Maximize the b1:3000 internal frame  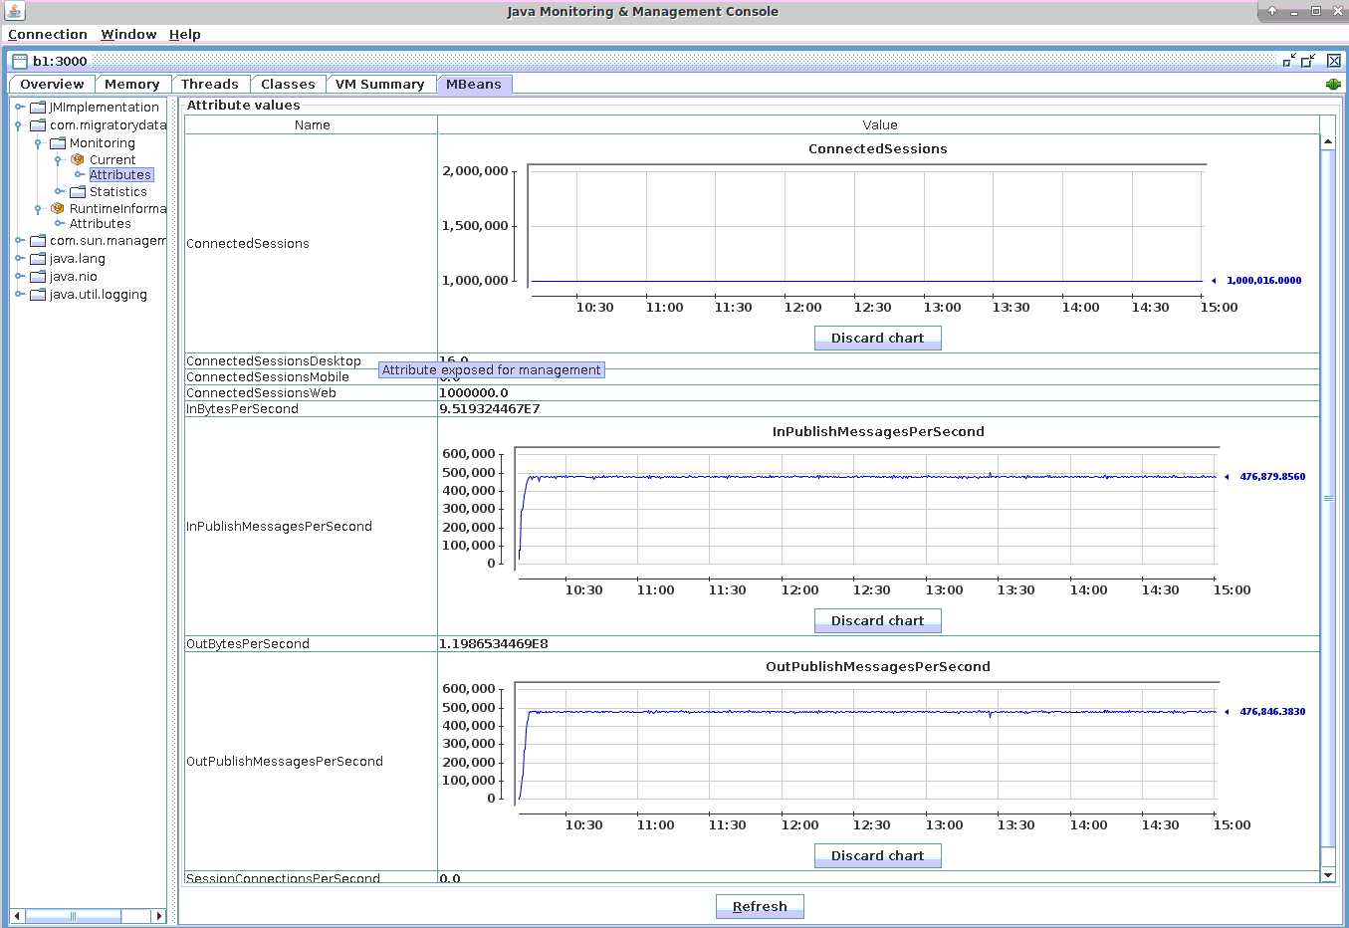pyautogui.click(x=1309, y=61)
